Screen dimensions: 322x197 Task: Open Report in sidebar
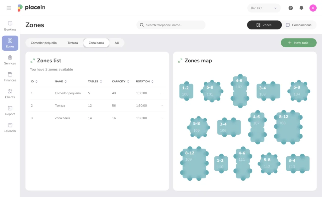click(10, 111)
